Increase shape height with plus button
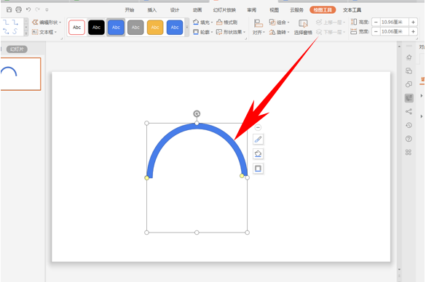Viewport: 426px width, 282px height. [x=413, y=23]
